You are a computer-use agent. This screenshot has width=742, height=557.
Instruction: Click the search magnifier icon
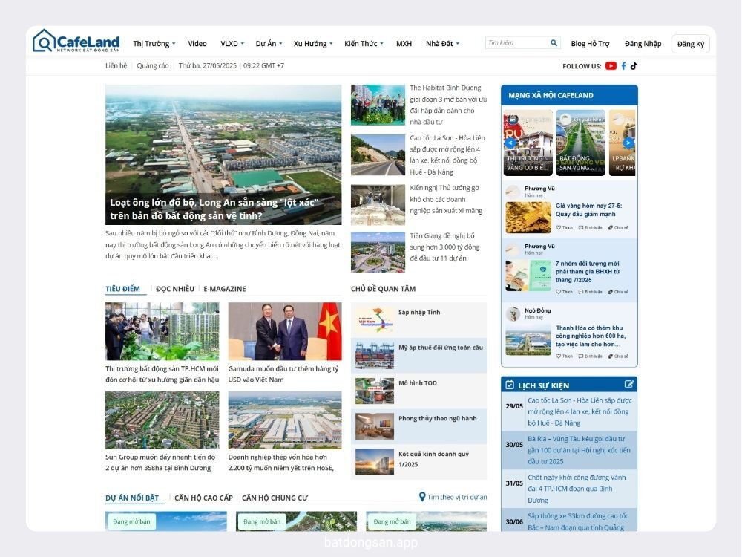coord(554,42)
